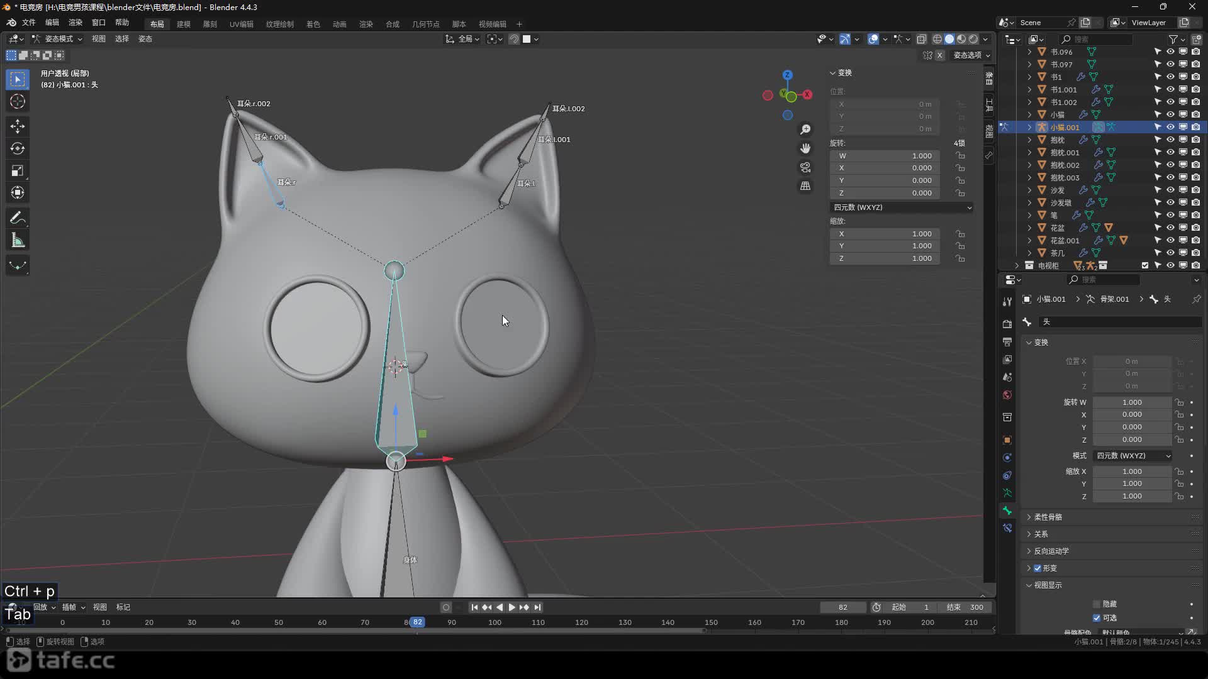Image resolution: width=1208 pixels, height=679 pixels.
Task: Click the 标记 menu in timeline
Action: [x=123, y=607]
